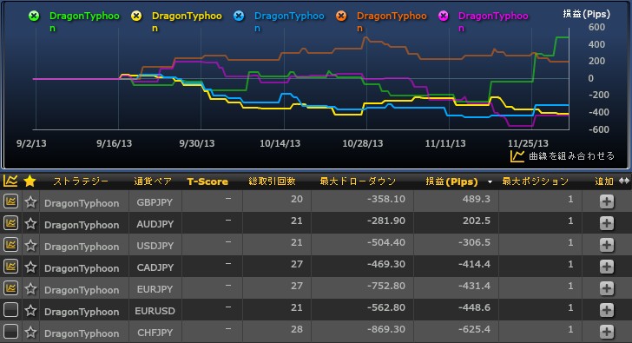Remove the magenta DragonTyphoon curve from chart
The image size is (632, 343).
444,16
